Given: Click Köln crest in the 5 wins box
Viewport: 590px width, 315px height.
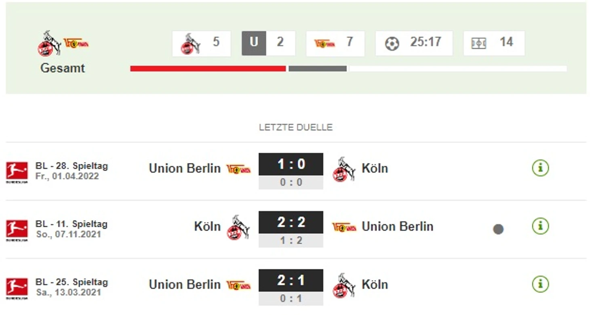Looking at the screenshot, I should (191, 43).
